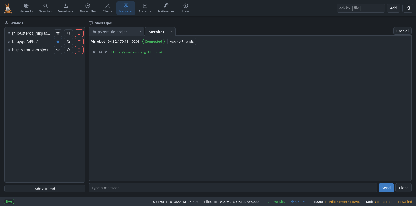
Task: Toggle star for buaygd [ePlus] friend
Action: (x=58, y=42)
